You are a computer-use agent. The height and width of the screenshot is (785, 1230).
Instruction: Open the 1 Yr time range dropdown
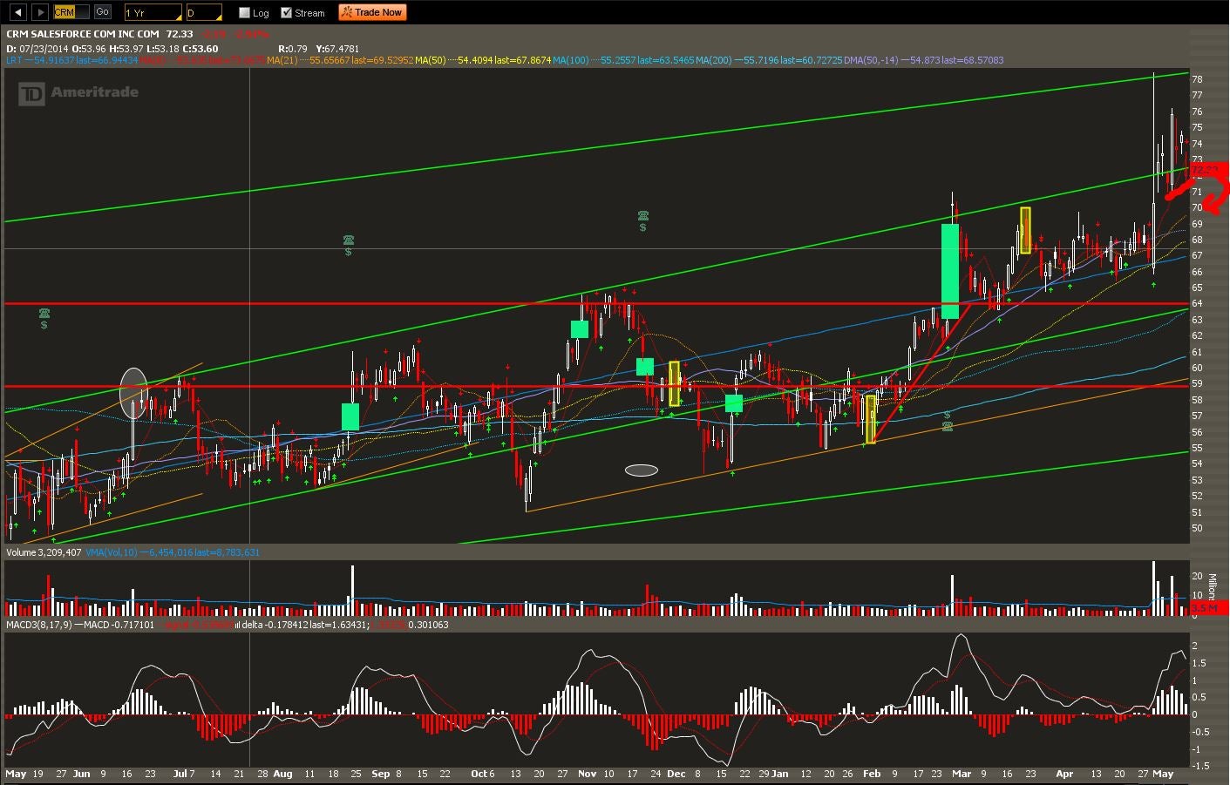[x=153, y=13]
